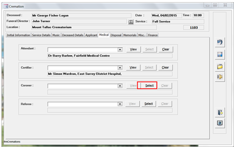The width and height of the screenshot is (234, 147).
Task: Click the Deceased name field
Action: pos(82,16)
